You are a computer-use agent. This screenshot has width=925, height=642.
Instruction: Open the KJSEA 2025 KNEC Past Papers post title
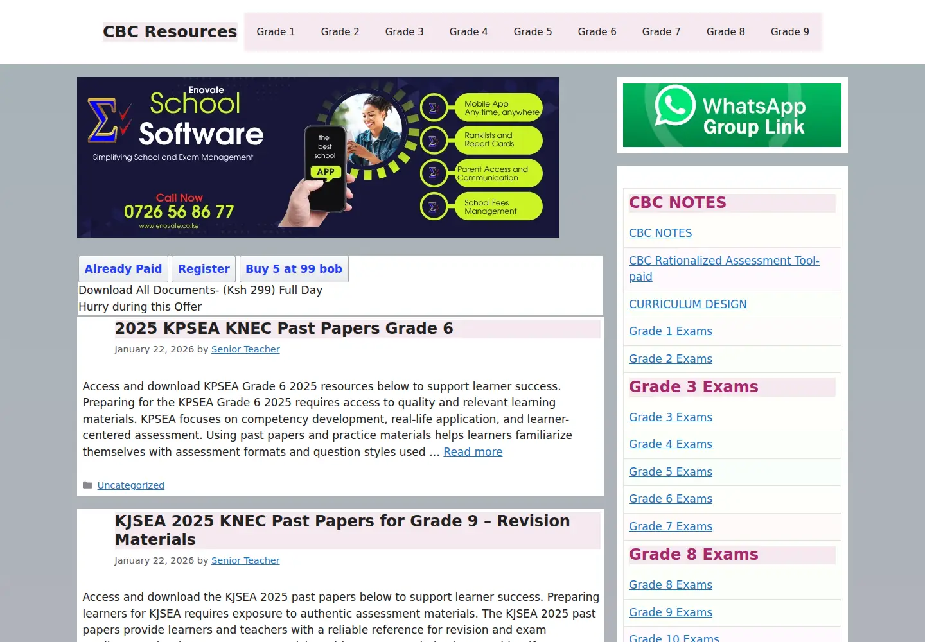coord(342,530)
